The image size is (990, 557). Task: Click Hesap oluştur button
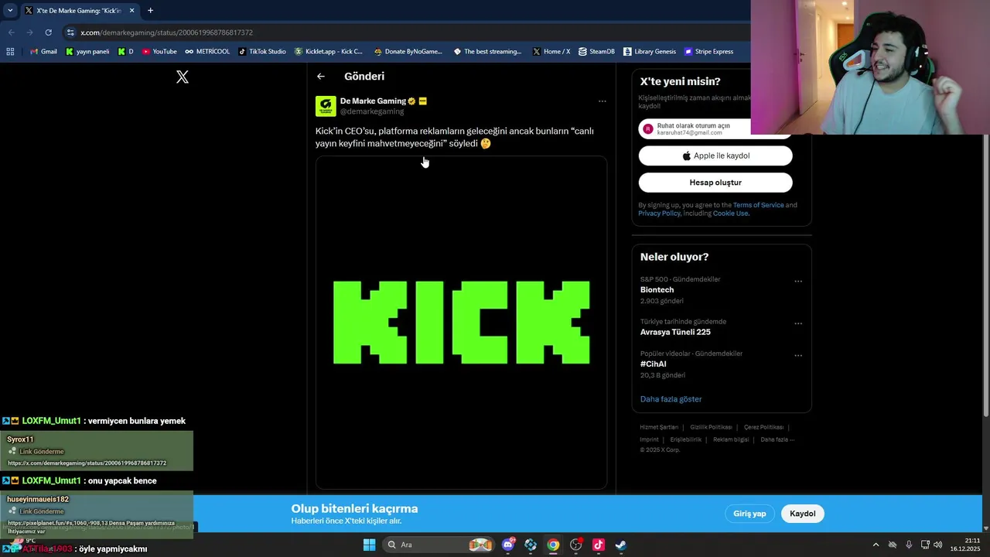point(715,183)
